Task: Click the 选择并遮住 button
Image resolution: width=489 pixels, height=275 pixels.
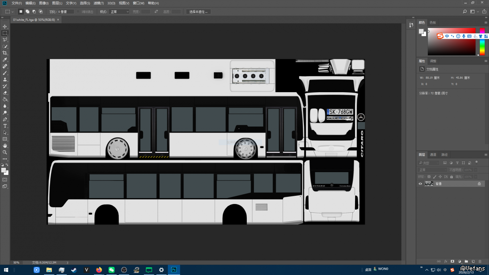Action: [x=198, y=12]
